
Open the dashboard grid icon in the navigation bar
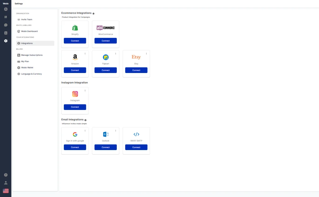6,17
